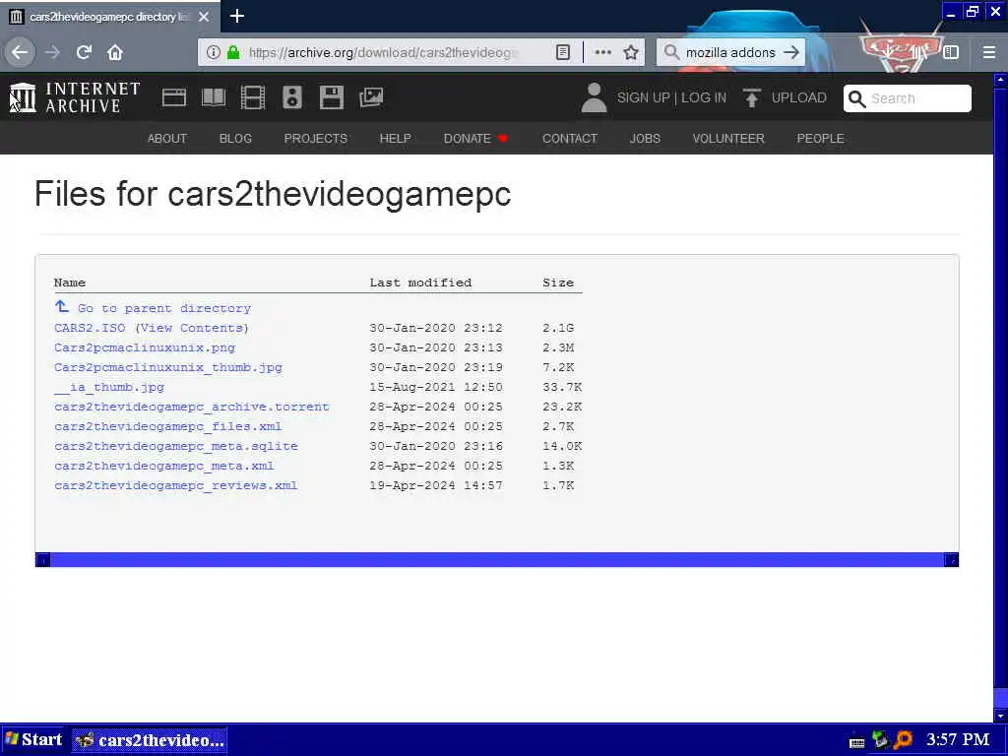Download CARS2.ISO file
The image size is (1008, 756).
click(90, 328)
